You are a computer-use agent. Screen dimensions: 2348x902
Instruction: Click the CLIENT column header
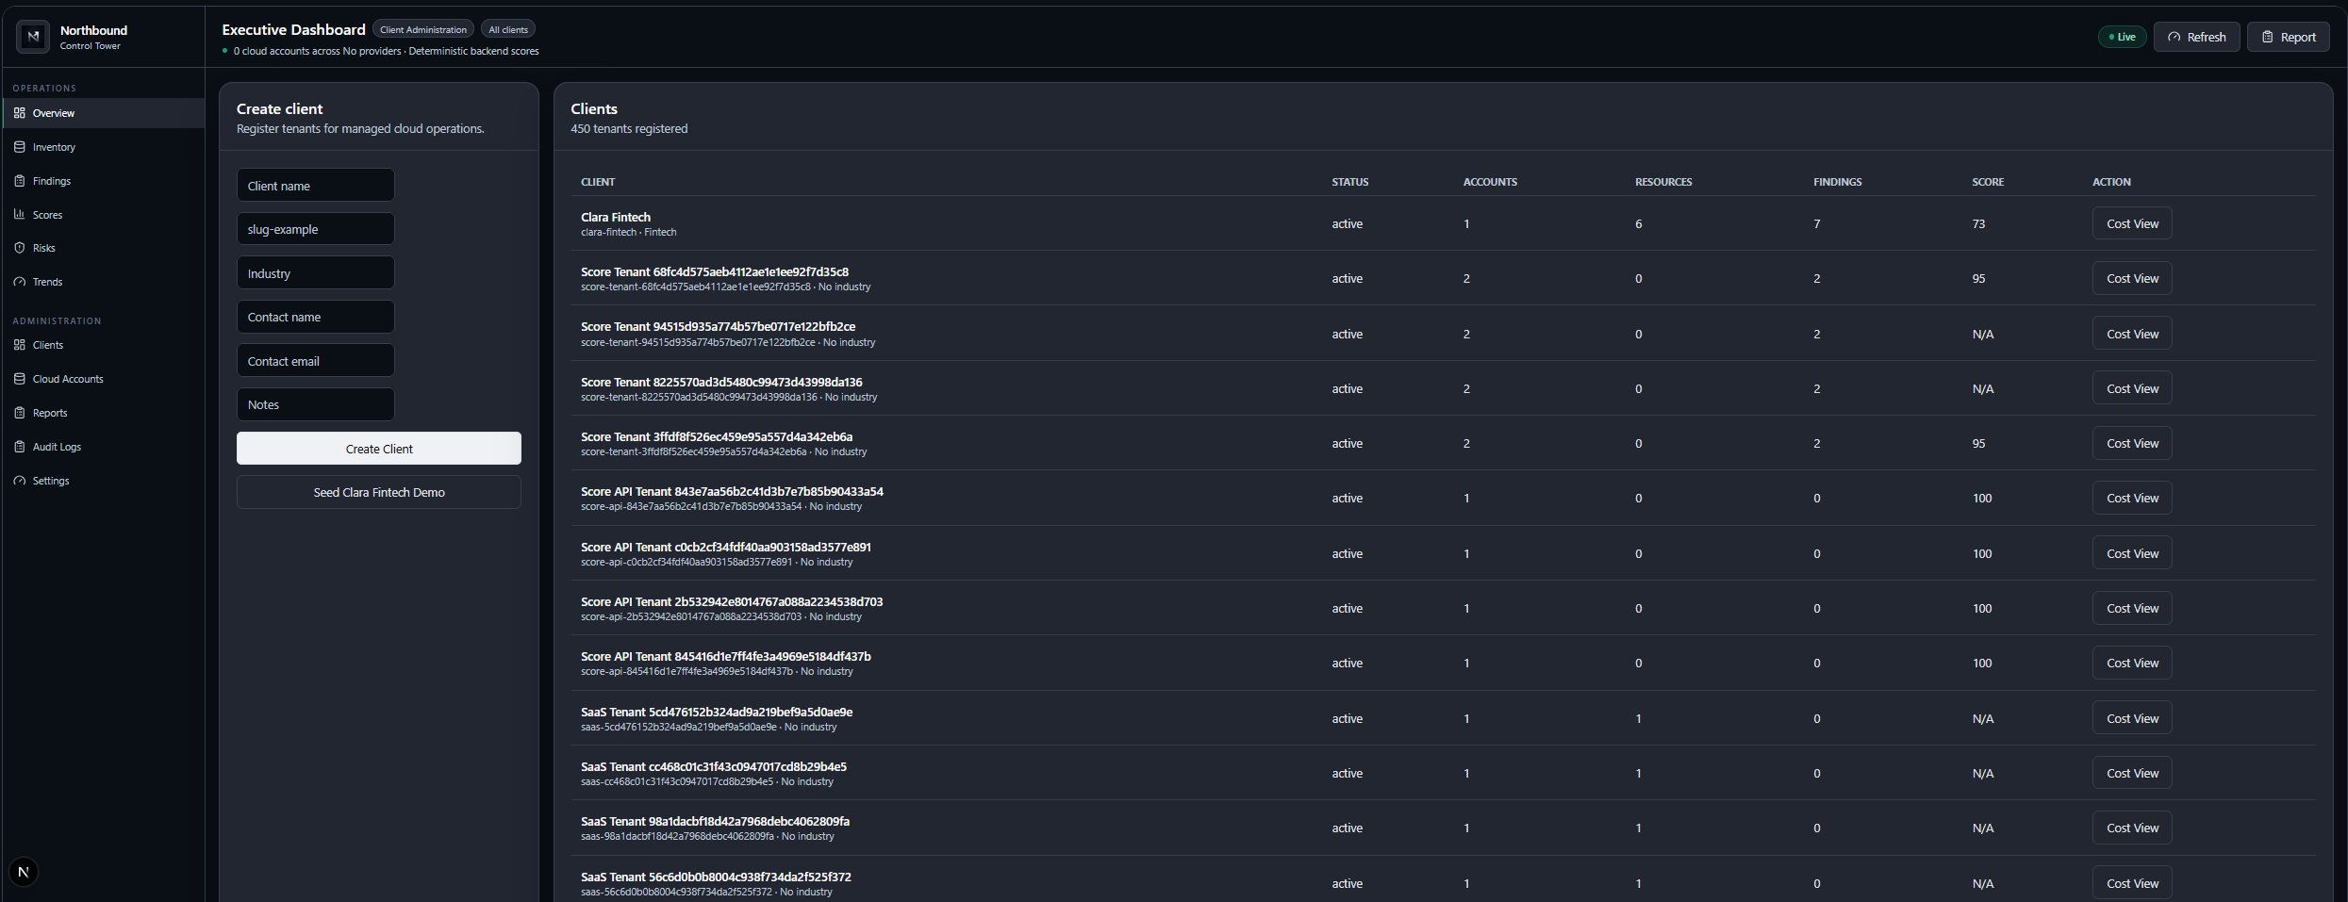(598, 182)
